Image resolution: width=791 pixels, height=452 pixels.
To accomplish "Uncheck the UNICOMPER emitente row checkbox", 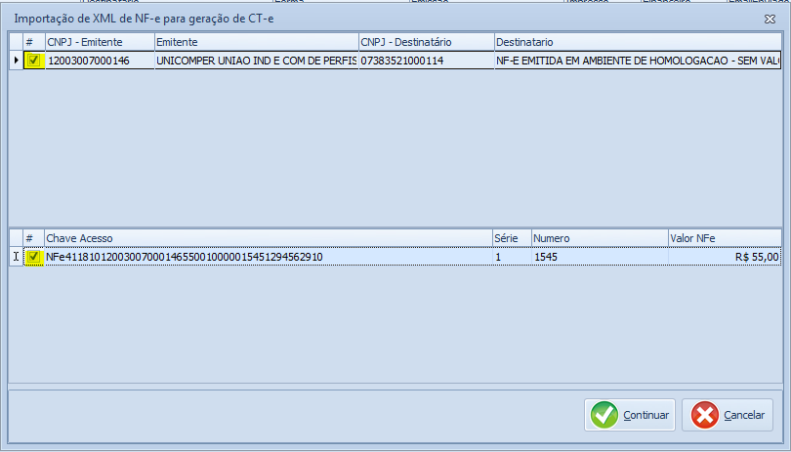I will 34,61.
